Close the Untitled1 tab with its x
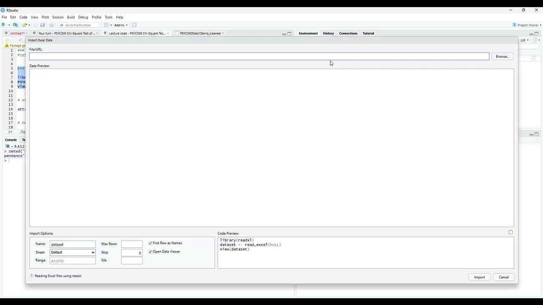Image resolution: width=543 pixels, height=305 pixels. coord(26,33)
